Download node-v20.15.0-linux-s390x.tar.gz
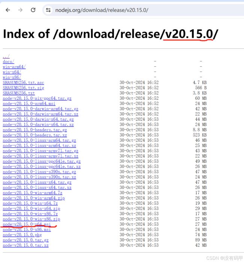 39,172
